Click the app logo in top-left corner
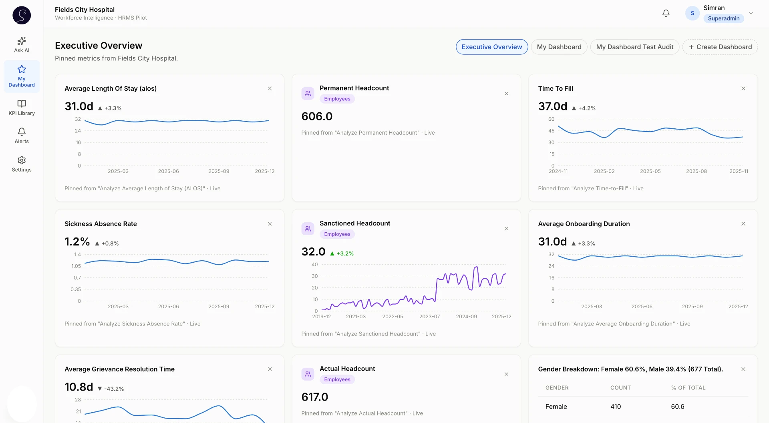 [22, 15]
